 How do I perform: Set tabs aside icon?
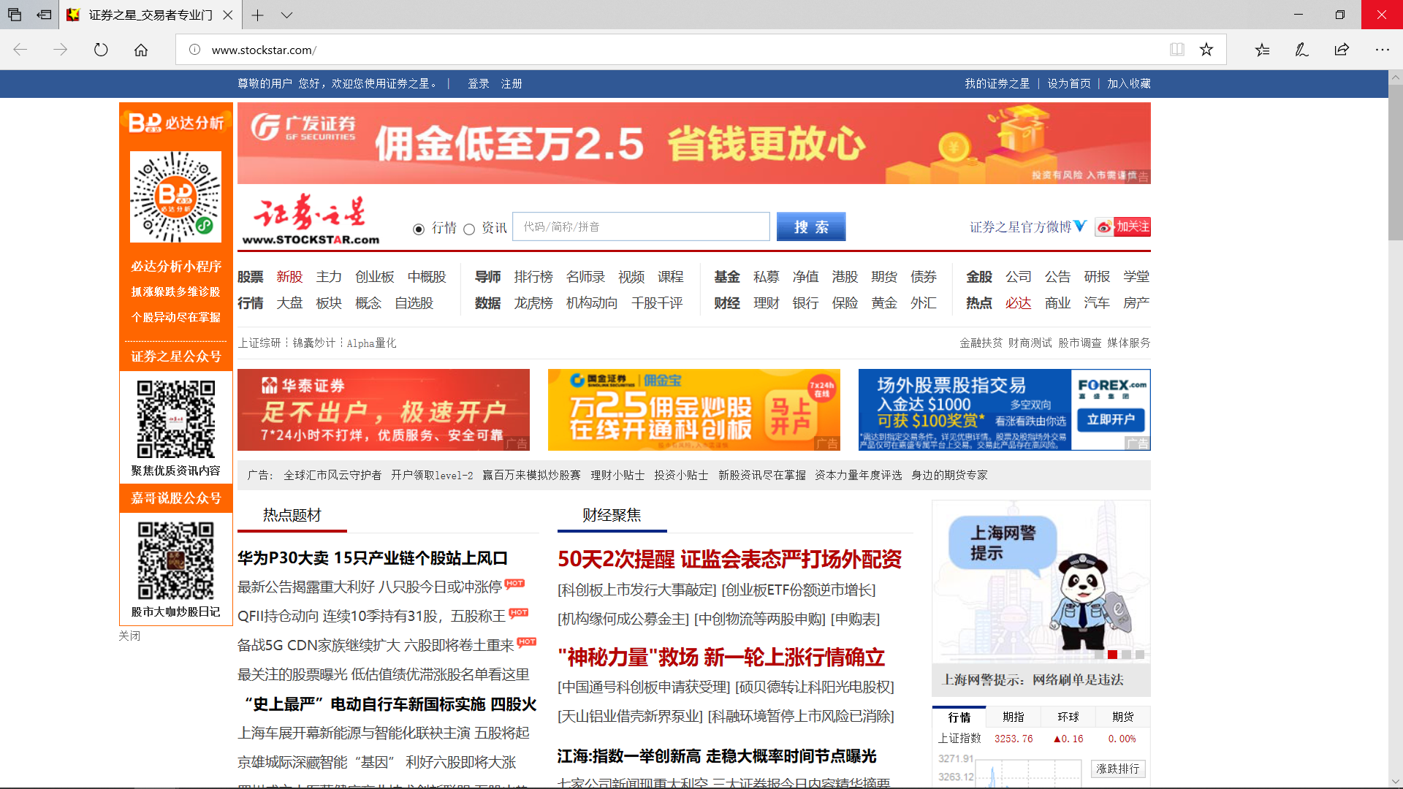44,15
